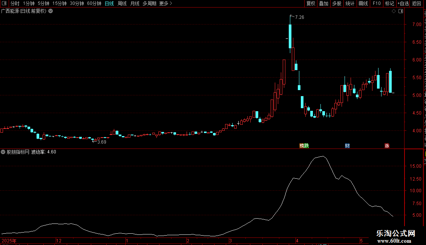Switch to 日线 daily chart

(109, 3)
